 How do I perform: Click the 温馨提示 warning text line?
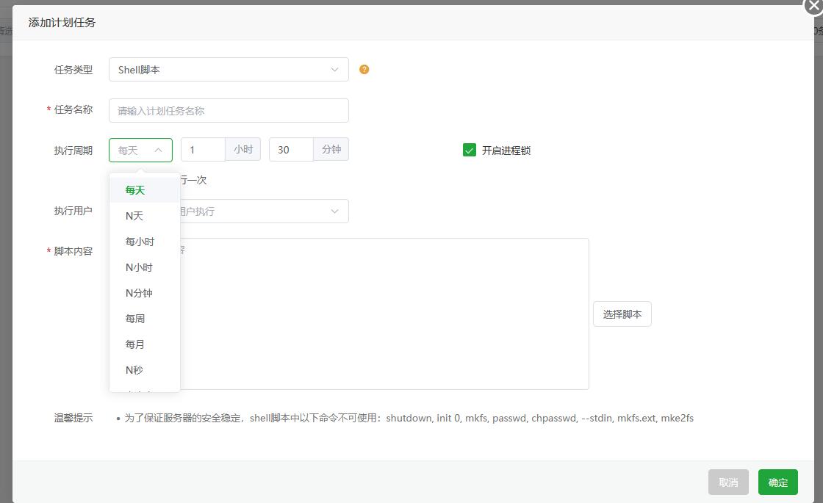pos(409,418)
